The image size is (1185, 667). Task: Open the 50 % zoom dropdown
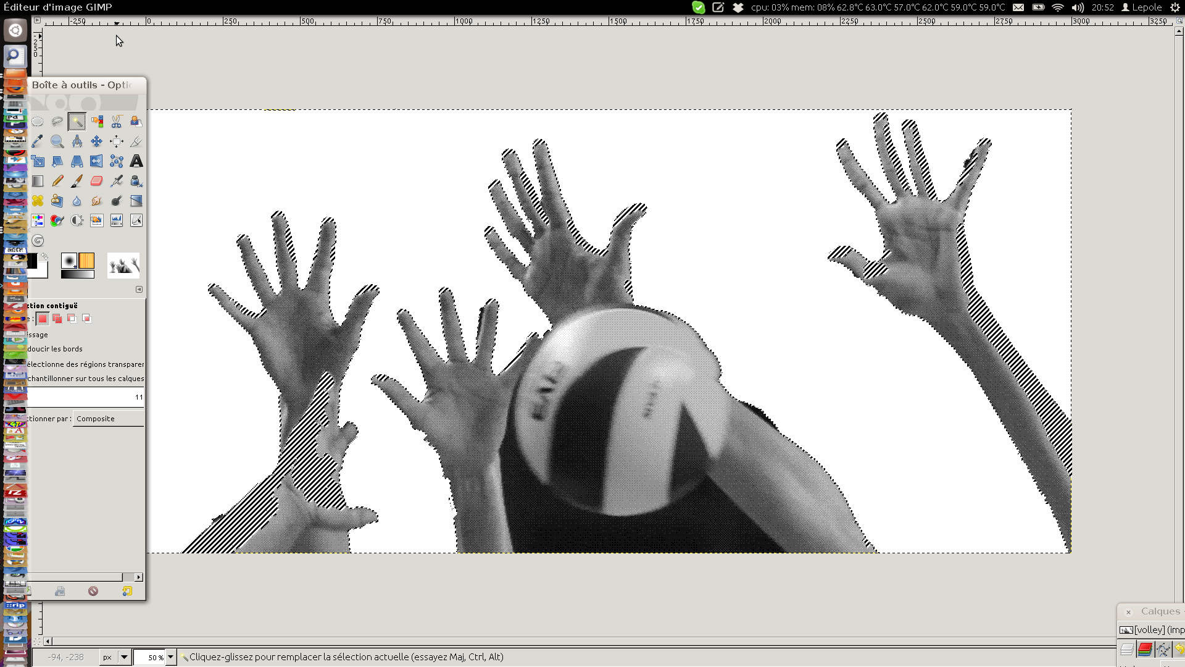[x=171, y=657]
